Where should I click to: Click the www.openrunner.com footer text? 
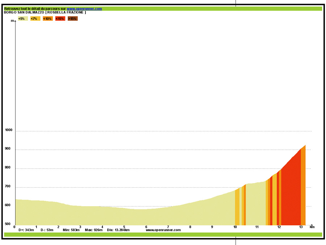click(x=163, y=230)
